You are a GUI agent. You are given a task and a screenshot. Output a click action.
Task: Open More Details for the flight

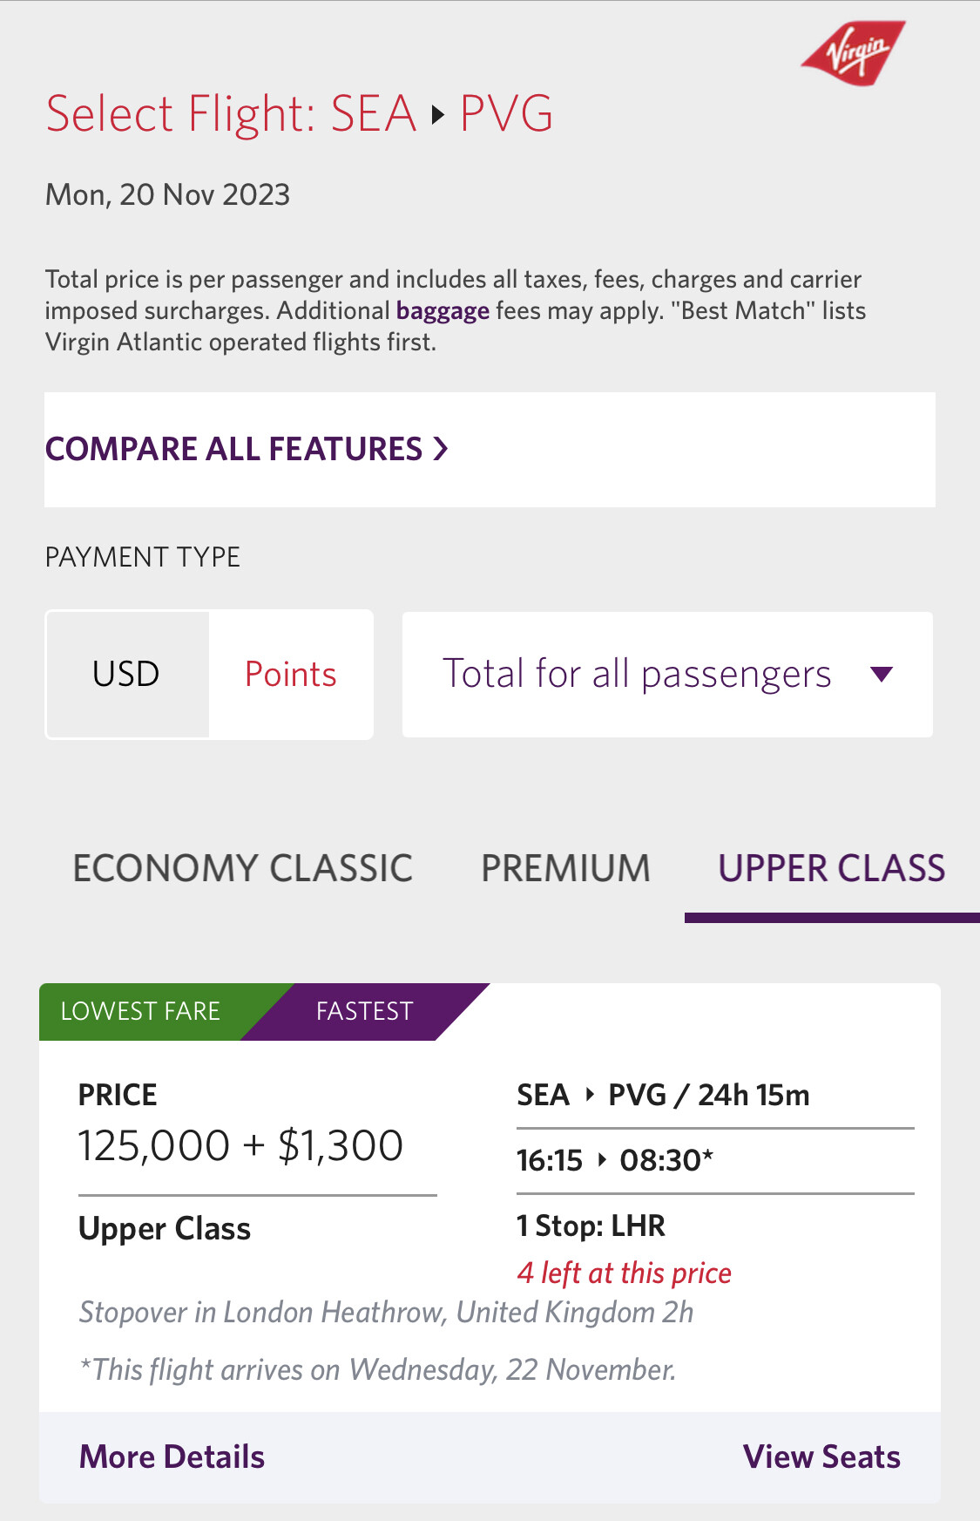(x=172, y=1456)
